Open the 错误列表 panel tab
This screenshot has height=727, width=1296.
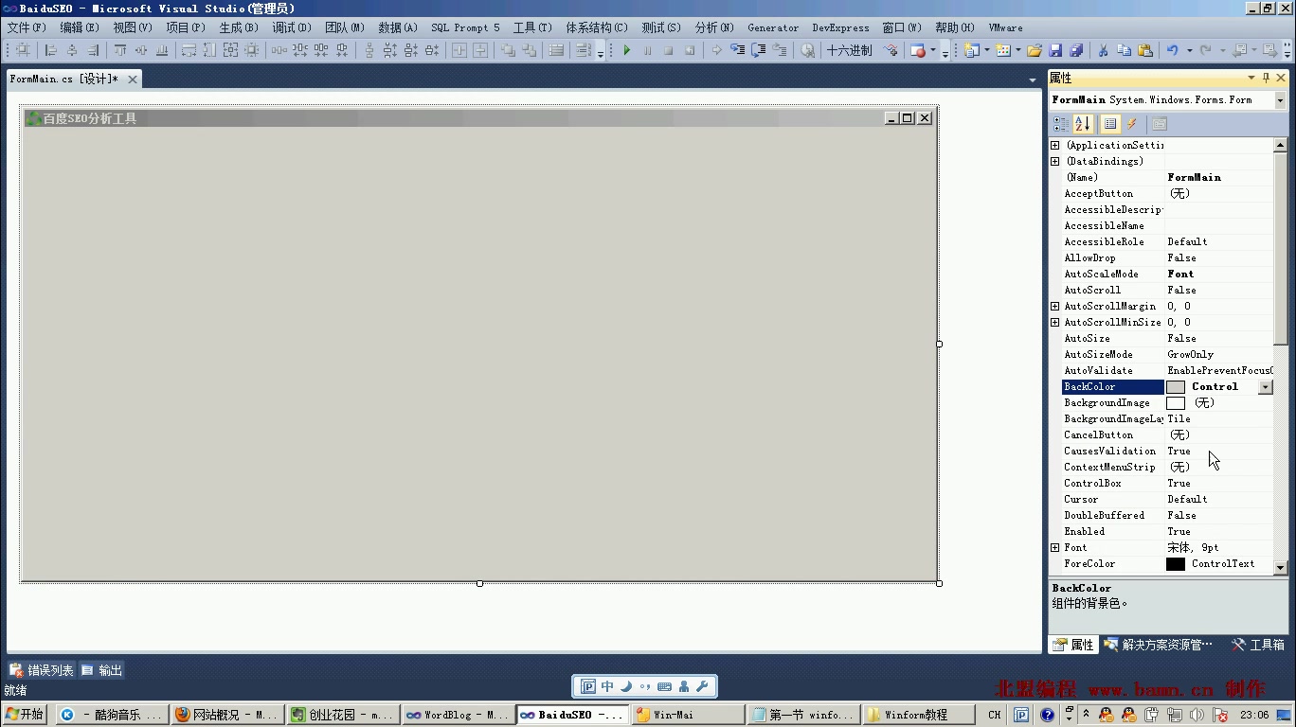(42, 670)
